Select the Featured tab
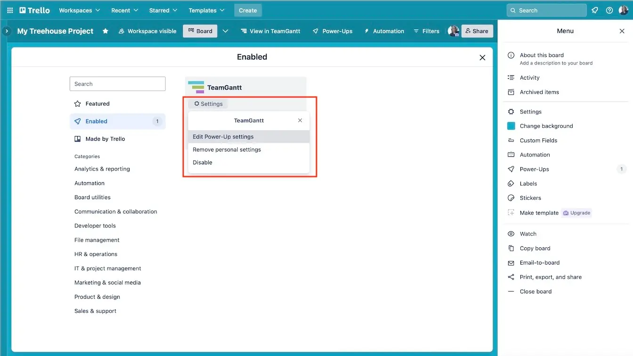633x356 pixels. 118,104
